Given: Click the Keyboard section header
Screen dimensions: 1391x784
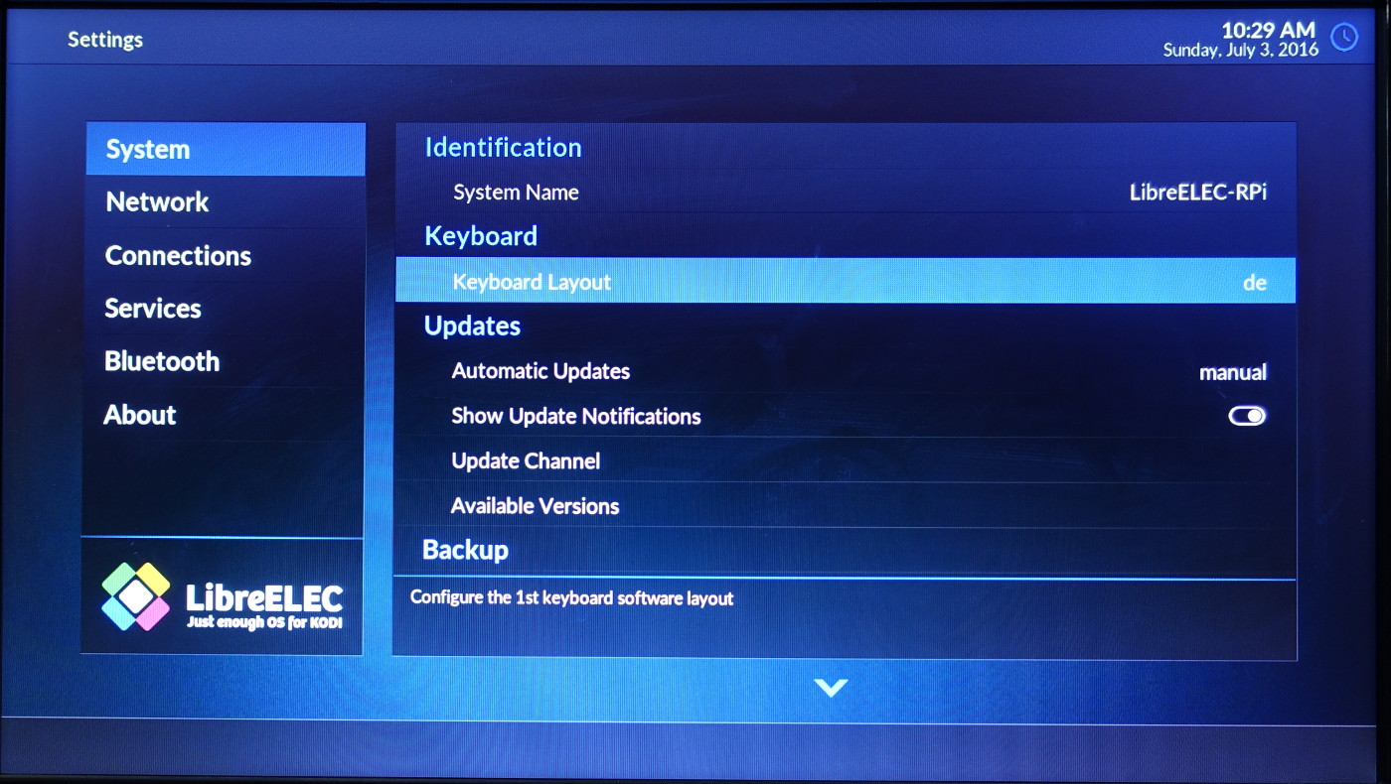Looking at the screenshot, I should (481, 236).
